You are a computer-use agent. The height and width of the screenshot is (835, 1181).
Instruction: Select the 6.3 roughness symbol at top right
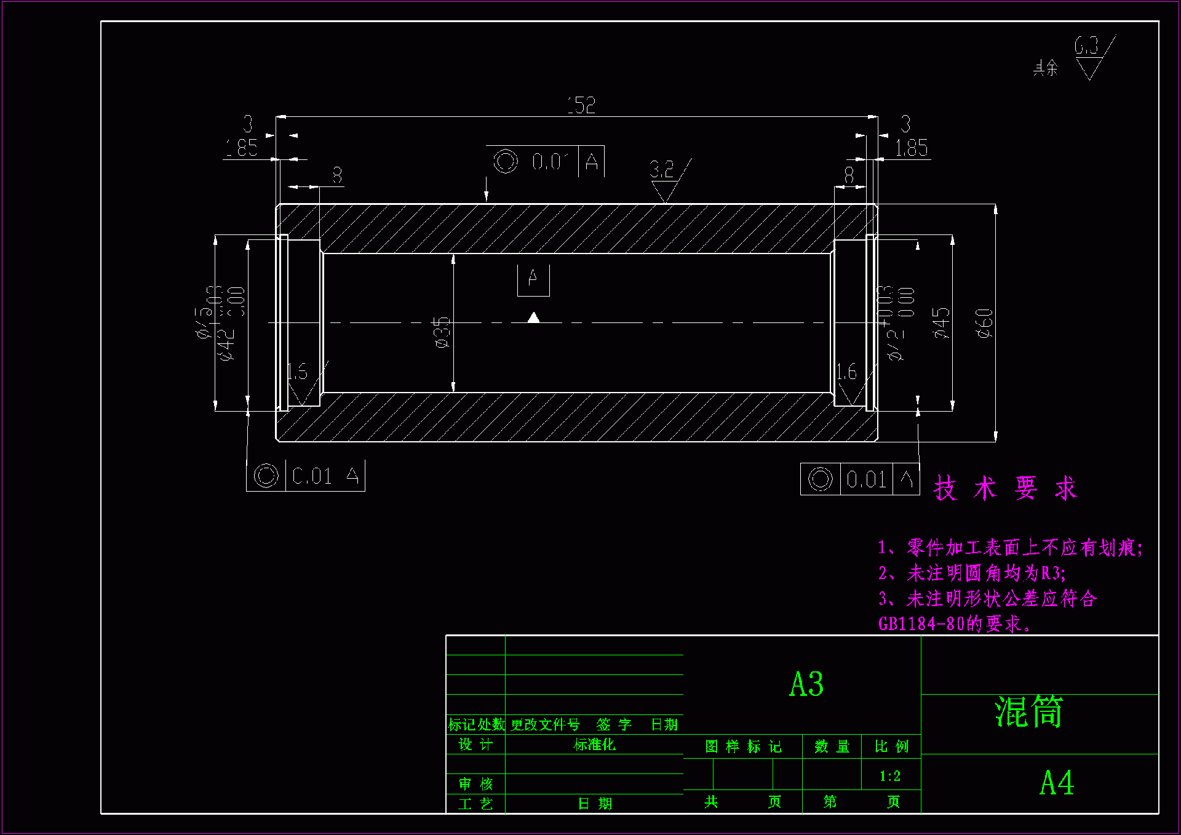[x=1090, y=62]
